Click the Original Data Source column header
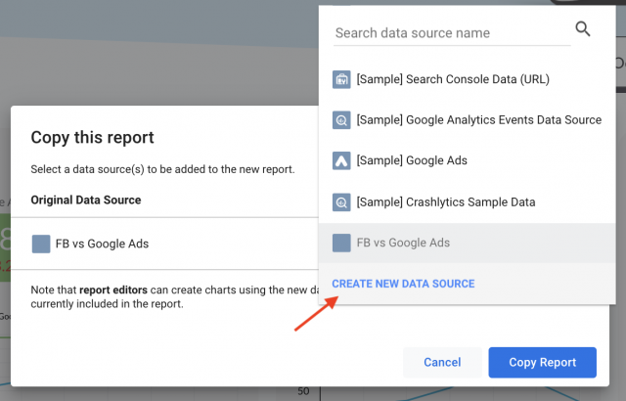The width and height of the screenshot is (626, 401). [86, 200]
